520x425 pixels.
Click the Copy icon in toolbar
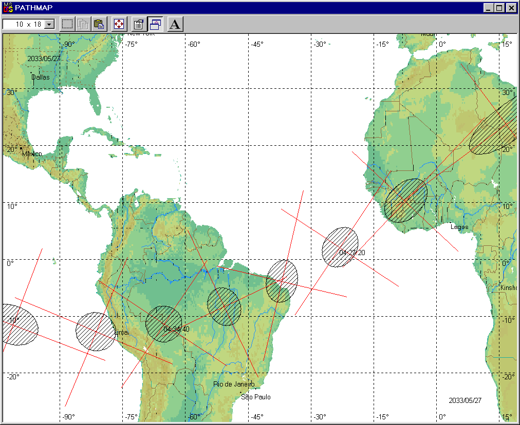[83, 24]
